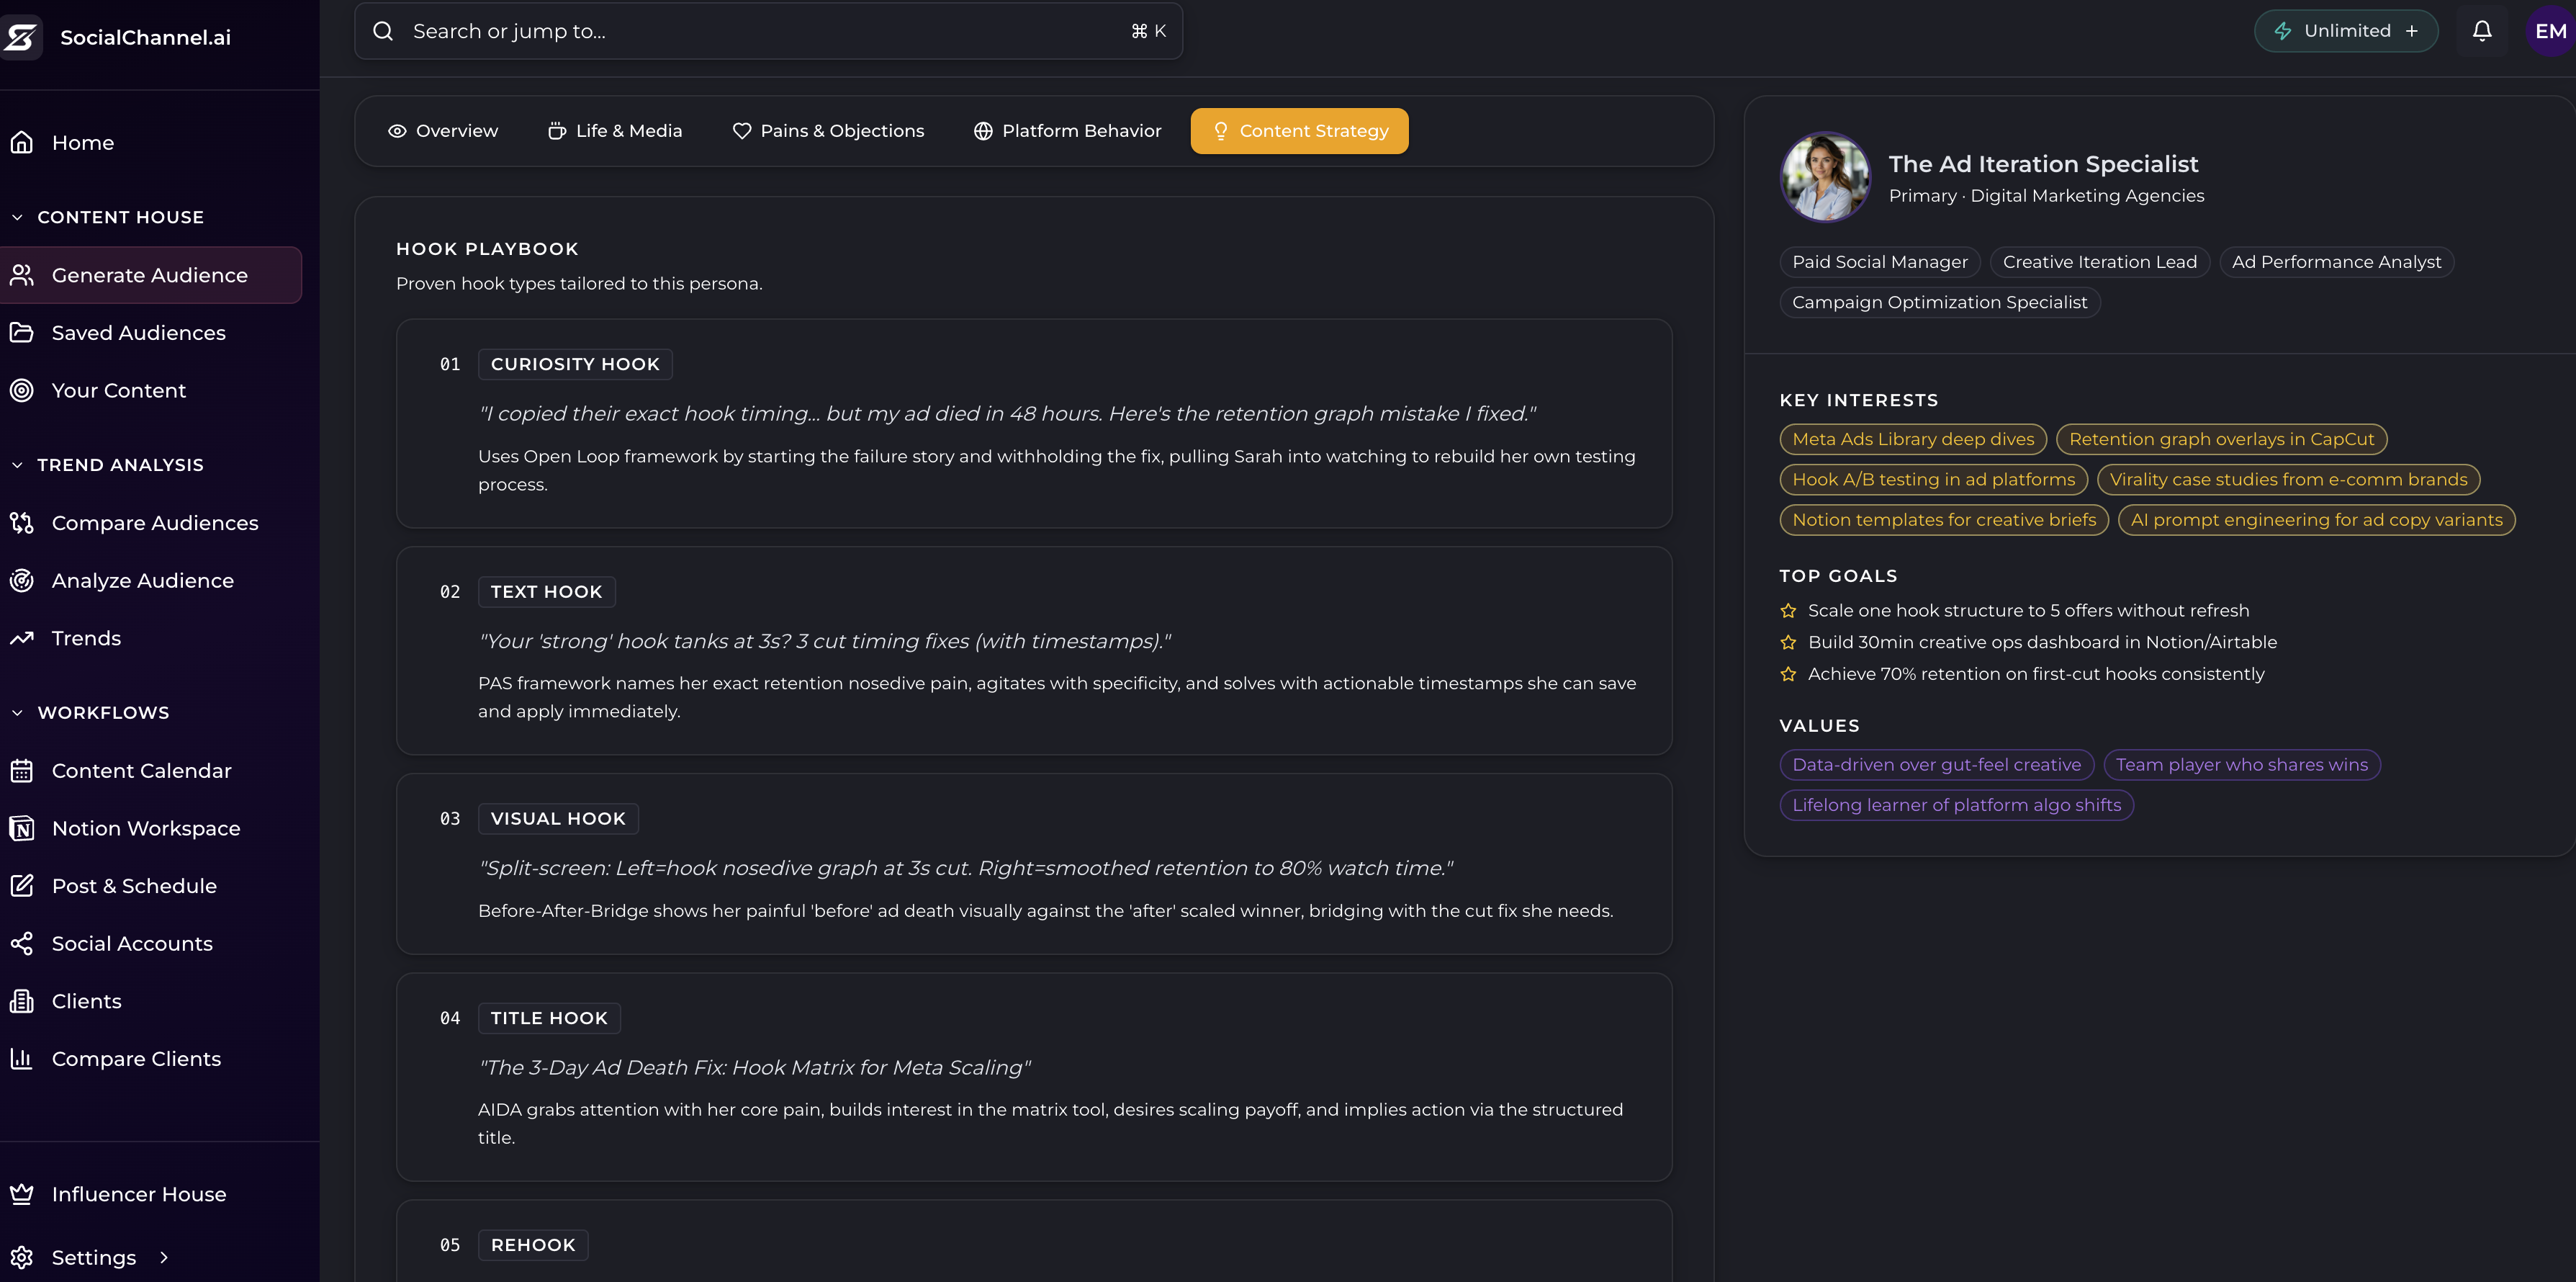Click the Paid Social Manager tag
This screenshot has width=2576, height=1282.
1880,262
